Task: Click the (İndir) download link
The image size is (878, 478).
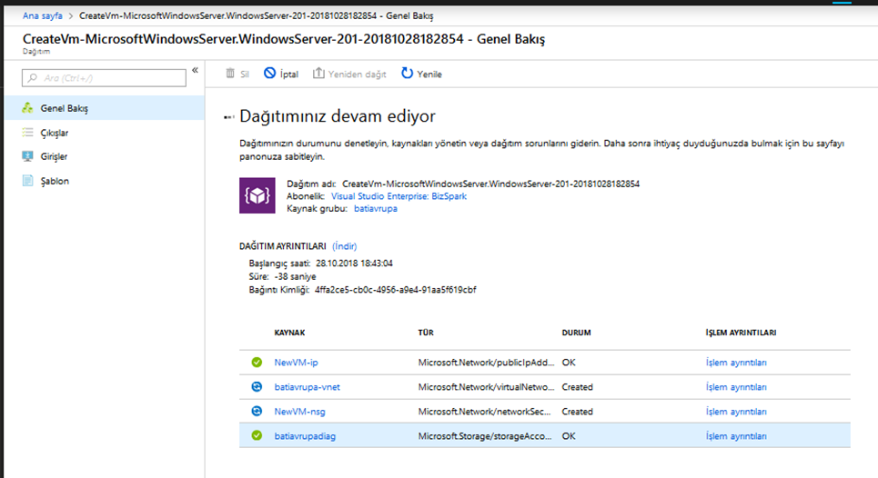Action: 344,246
